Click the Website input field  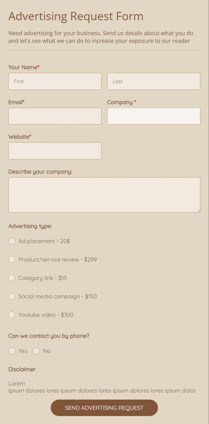[55, 151]
